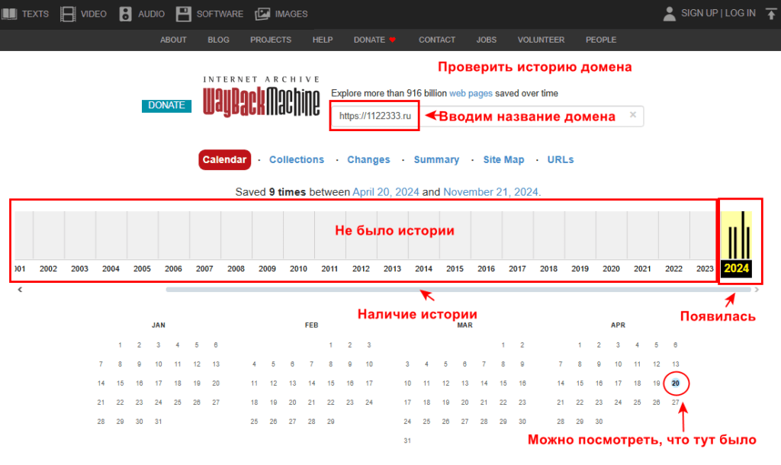Open CONTACT in the navigation bar
Screen dimensions: 781x465
point(437,40)
